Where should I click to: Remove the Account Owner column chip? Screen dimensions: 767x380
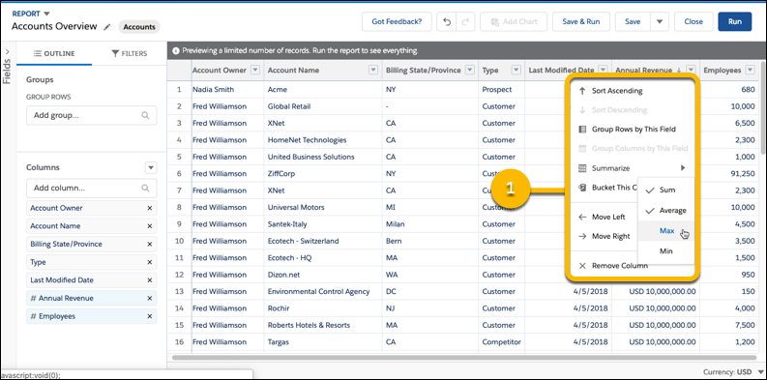(150, 208)
